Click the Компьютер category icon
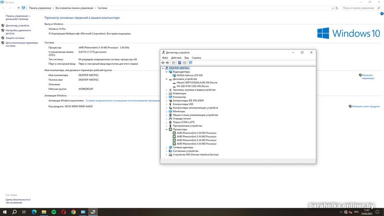Screen dimensions: 384x216 [170, 97]
